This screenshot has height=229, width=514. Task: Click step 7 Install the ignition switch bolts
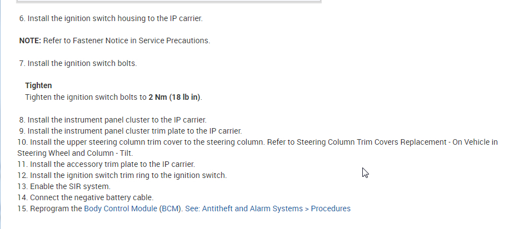point(82,63)
